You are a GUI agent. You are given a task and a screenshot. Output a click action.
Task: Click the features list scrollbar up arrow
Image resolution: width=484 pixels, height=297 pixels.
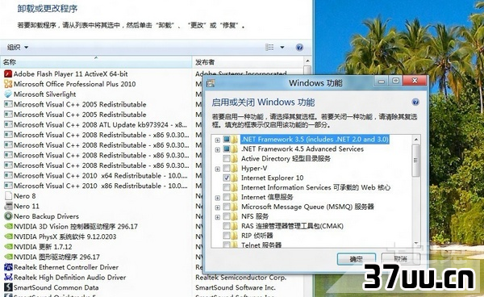tap(416, 140)
